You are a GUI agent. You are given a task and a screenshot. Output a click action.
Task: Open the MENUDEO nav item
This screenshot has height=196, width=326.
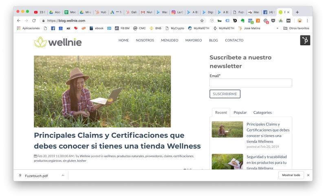(170, 40)
